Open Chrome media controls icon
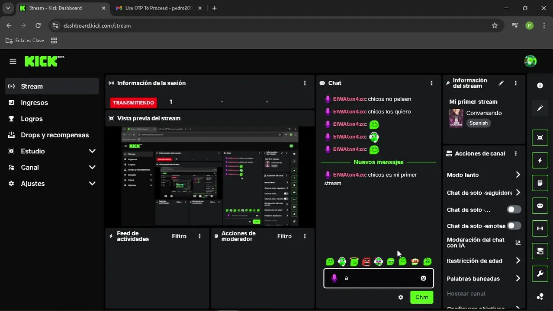Screen dimensions: 553x311 515,25
